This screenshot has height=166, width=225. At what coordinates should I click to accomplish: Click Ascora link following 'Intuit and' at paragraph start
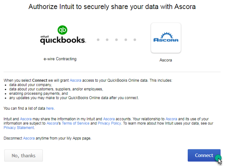tap(26, 119)
